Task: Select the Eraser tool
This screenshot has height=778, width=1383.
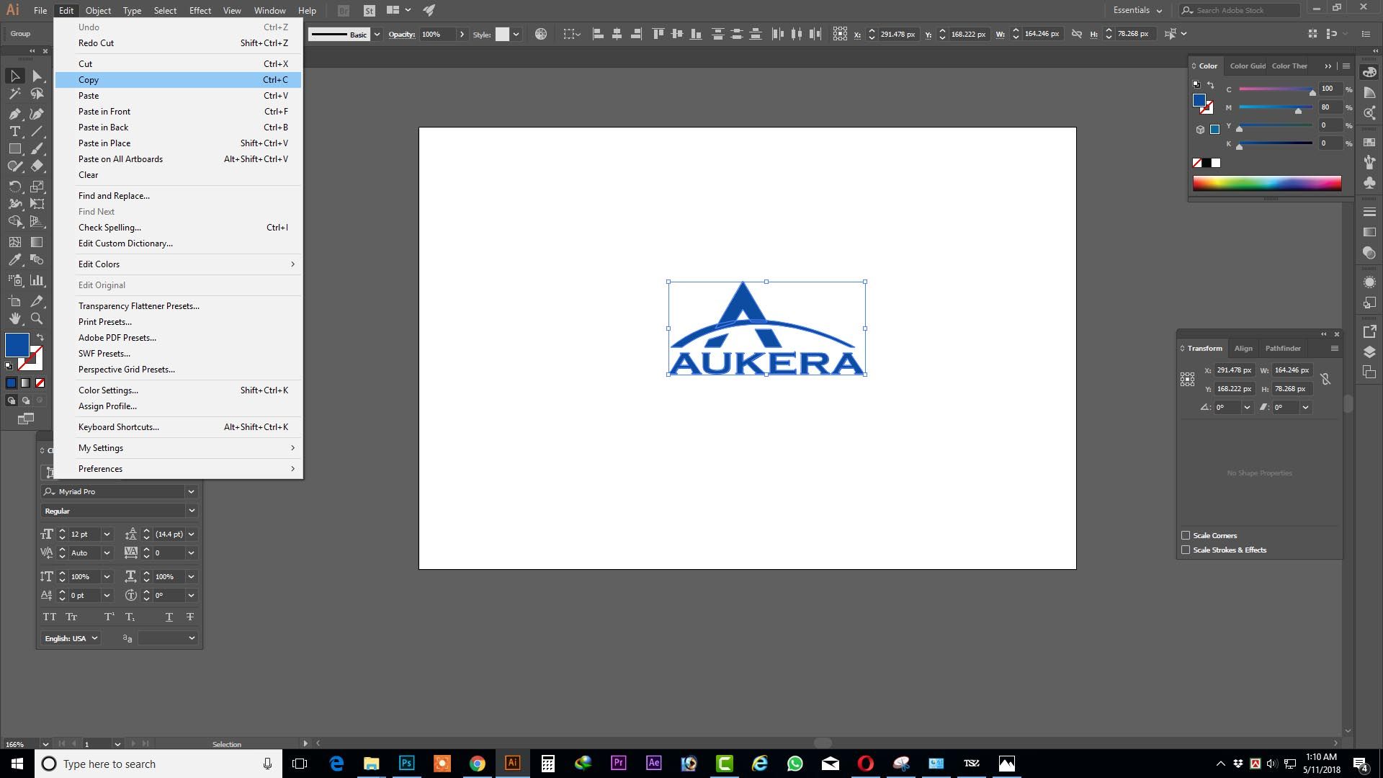Action: click(37, 166)
